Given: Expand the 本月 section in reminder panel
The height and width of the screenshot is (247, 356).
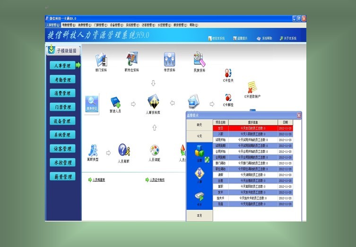Looking at the screenshot, I should pos(199,215).
